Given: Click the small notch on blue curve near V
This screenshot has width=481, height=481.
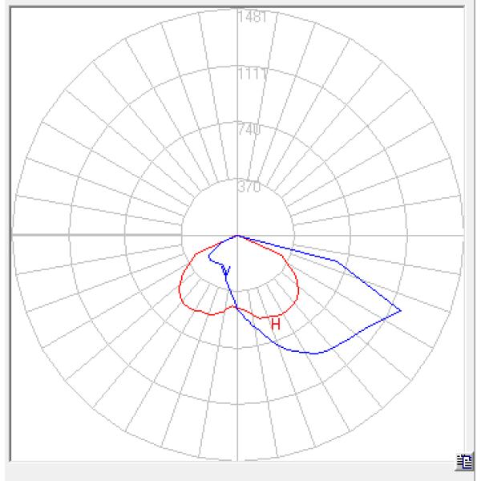Looking at the screenshot, I should 210,257.
